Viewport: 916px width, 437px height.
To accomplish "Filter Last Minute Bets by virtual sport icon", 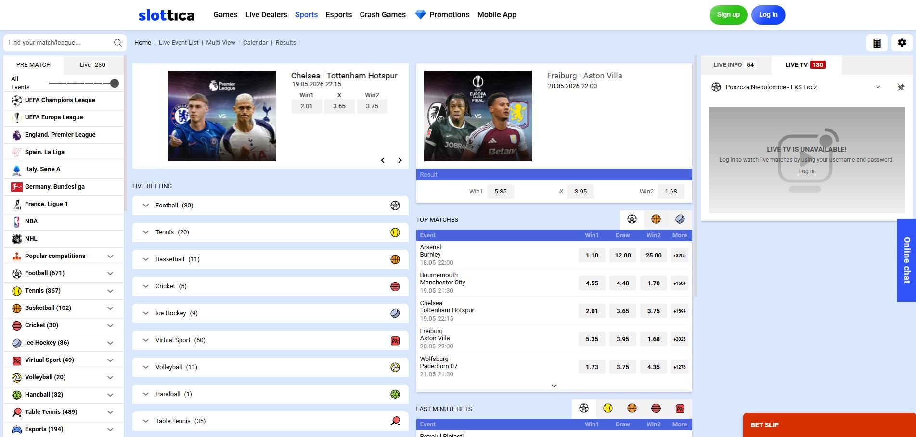I will [680, 409].
